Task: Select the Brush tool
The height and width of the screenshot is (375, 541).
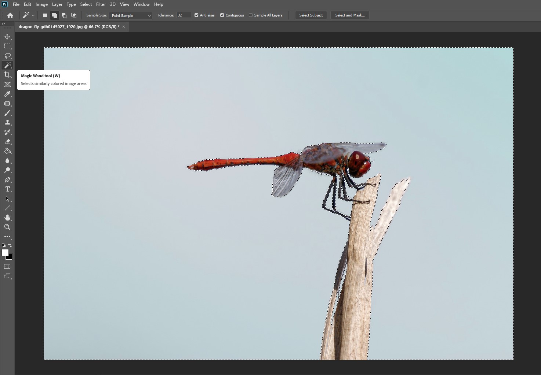Action: pos(7,113)
